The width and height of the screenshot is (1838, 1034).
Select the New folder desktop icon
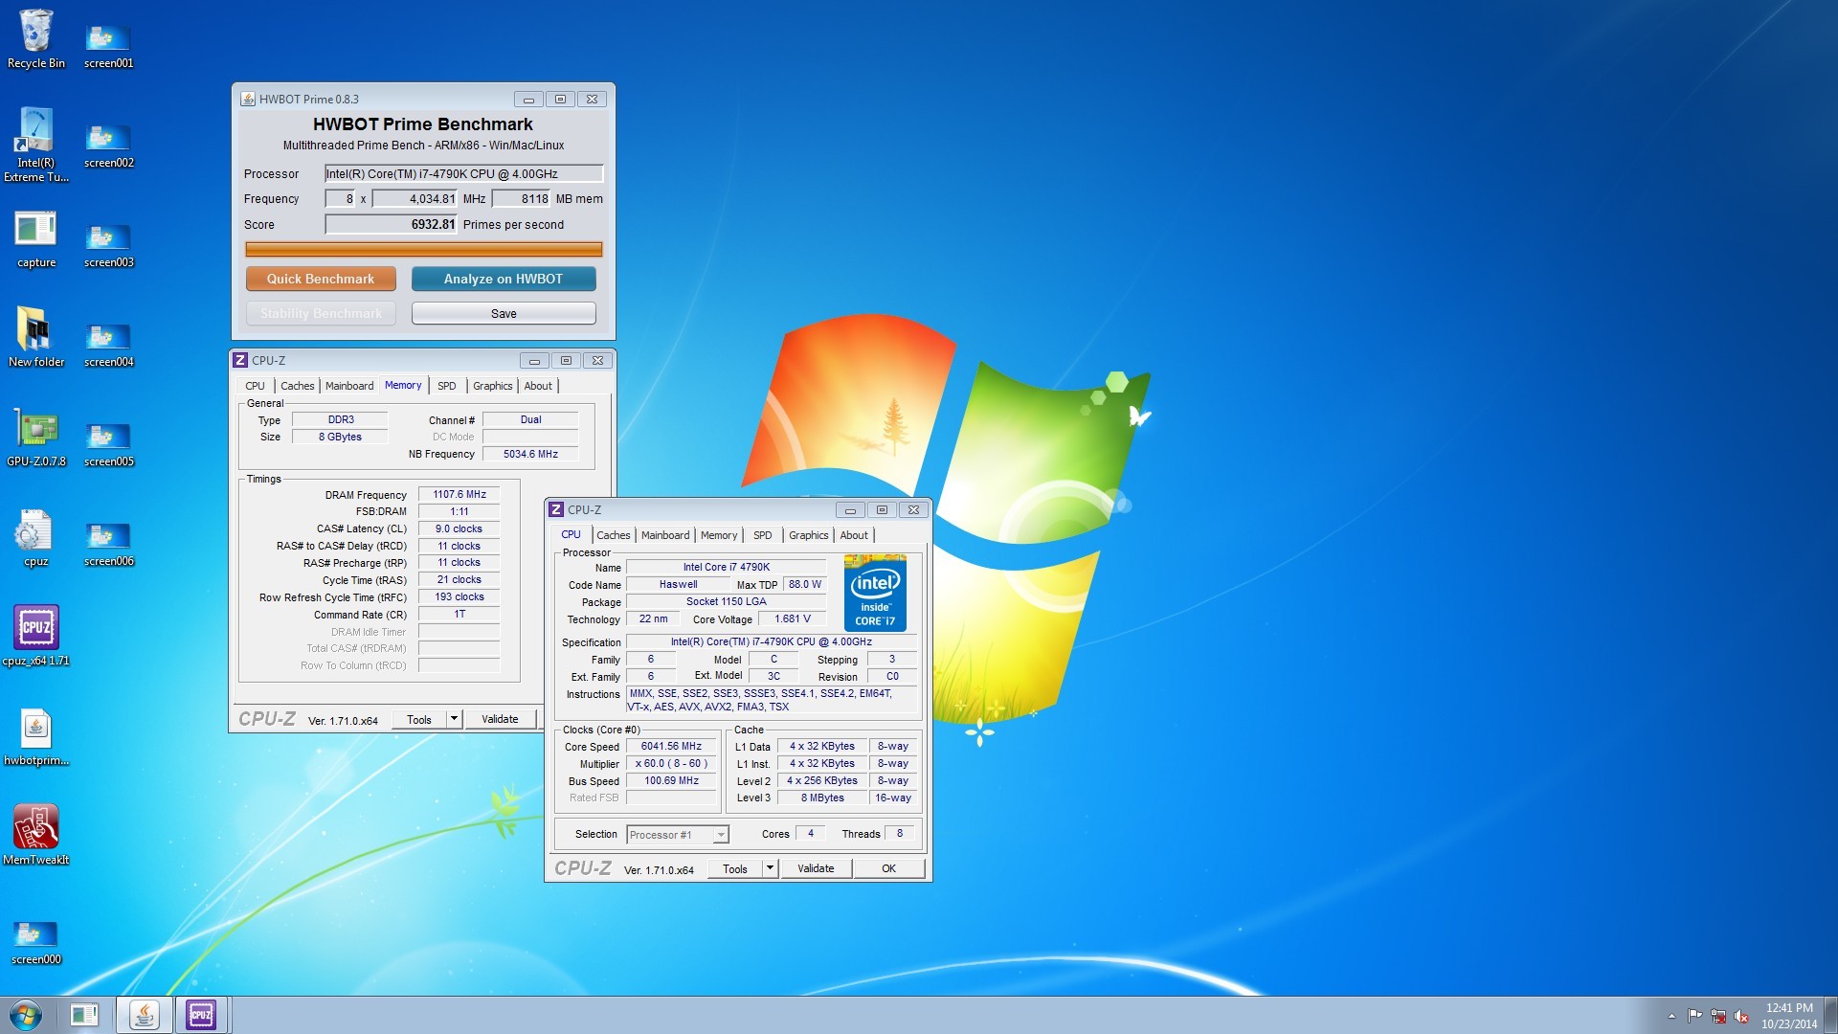coord(36,337)
